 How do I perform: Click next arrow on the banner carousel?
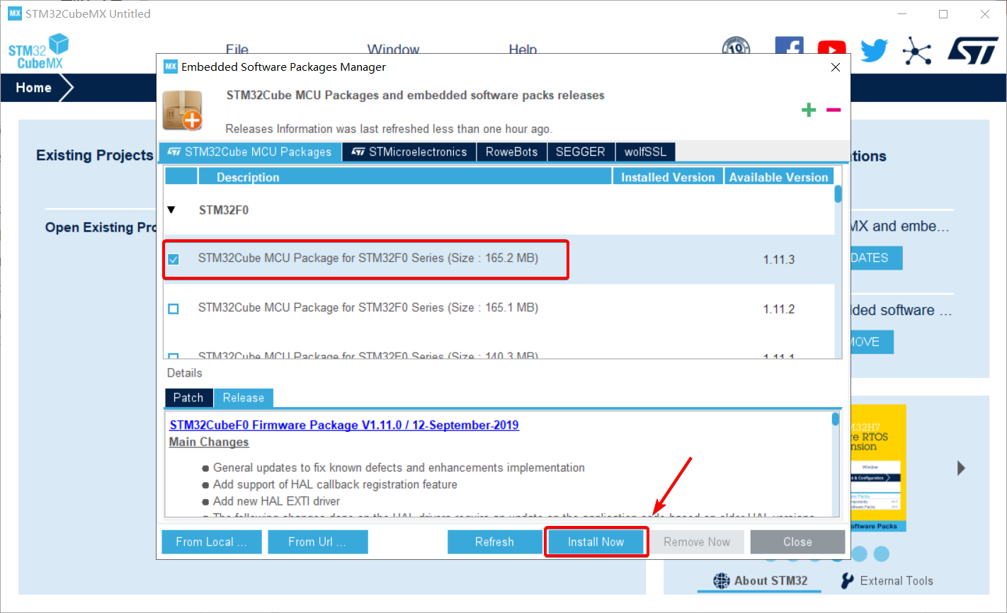pyautogui.click(x=961, y=468)
